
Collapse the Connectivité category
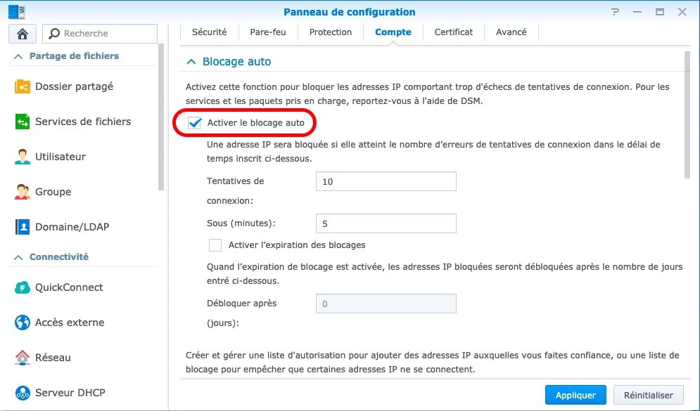point(18,257)
